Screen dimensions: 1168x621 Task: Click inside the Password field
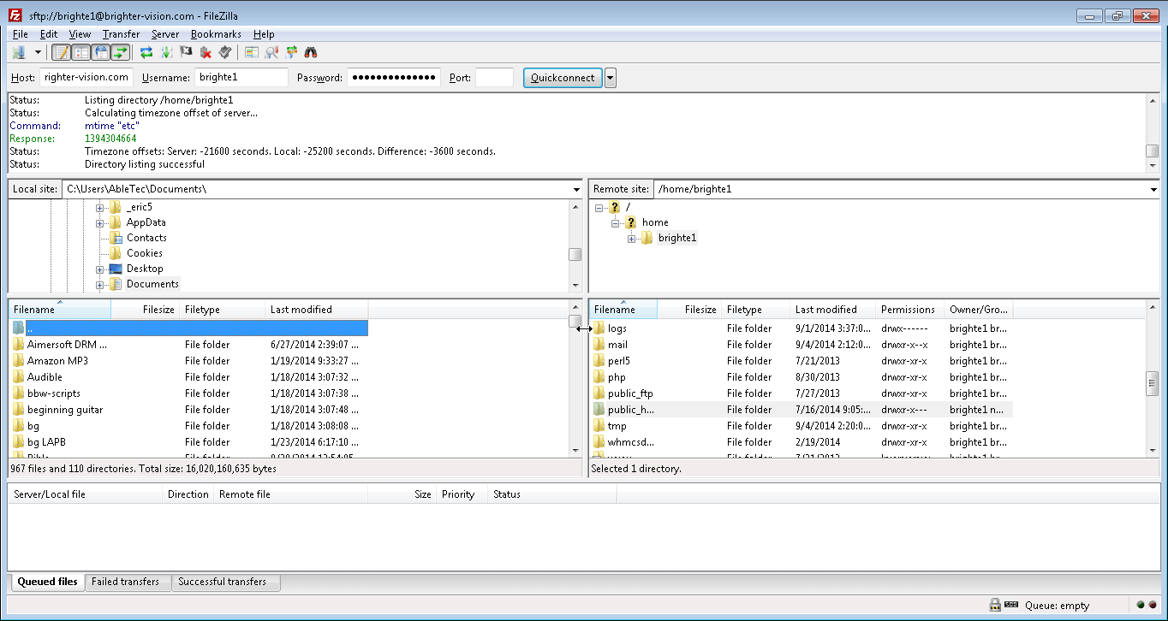click(393, 77)
